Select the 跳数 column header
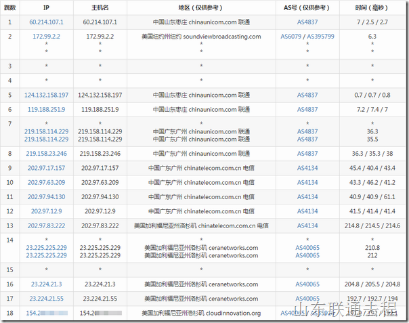This screenshot has height=323, width=409. coord(10,8)
